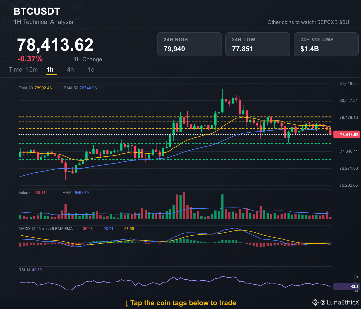This screenshot has width=361, height=309.
Task: Click the RSI axis tag 42.3
Action: [x=347, y=287]
